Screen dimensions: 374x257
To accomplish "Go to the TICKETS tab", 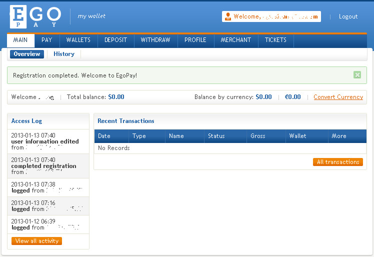I will [275, 40].
